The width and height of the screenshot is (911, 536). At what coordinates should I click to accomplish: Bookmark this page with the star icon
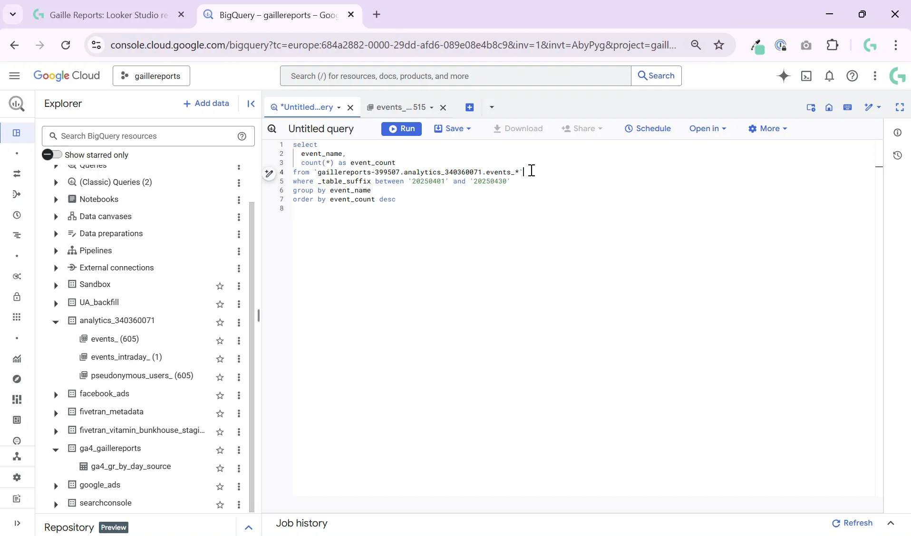[x=719, y=45]
